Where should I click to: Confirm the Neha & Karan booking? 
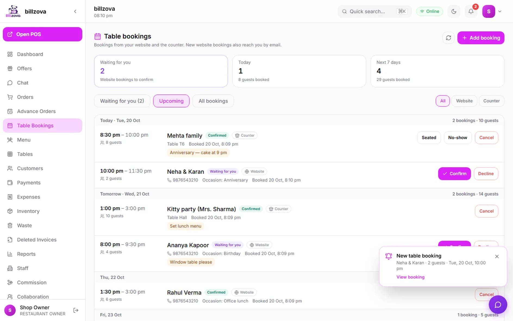[454, 174]
